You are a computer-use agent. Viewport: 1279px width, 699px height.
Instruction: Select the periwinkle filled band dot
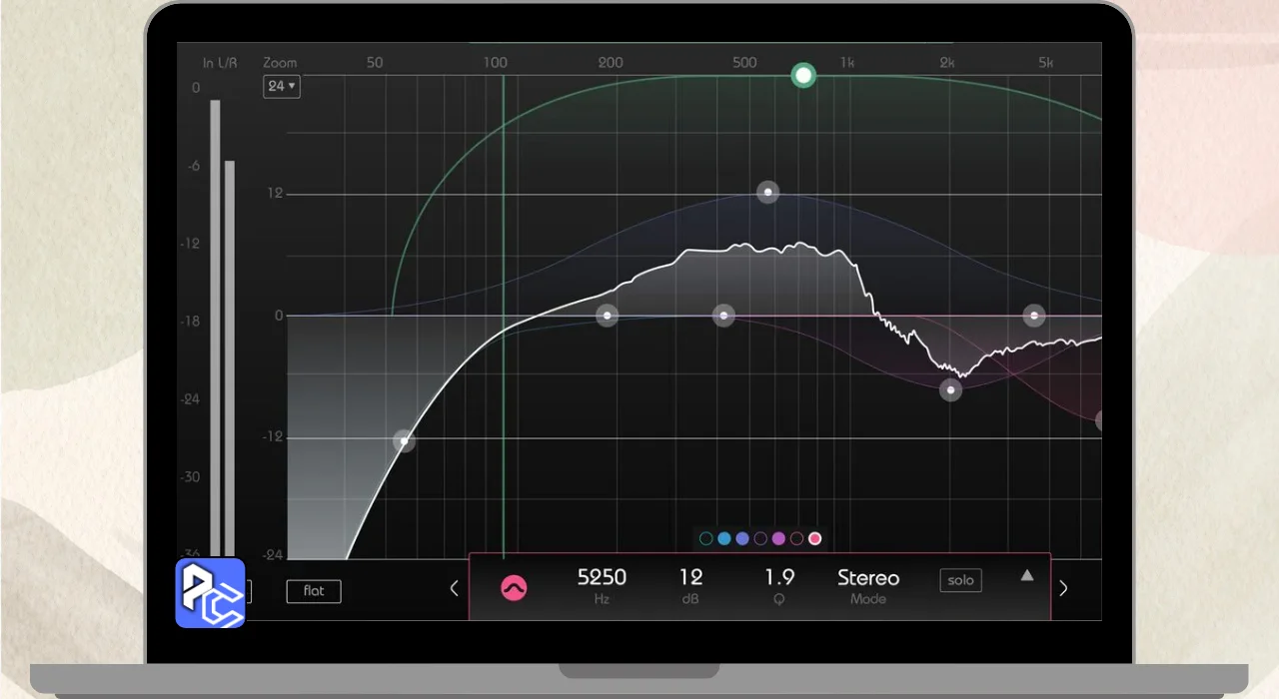[742, 538]
